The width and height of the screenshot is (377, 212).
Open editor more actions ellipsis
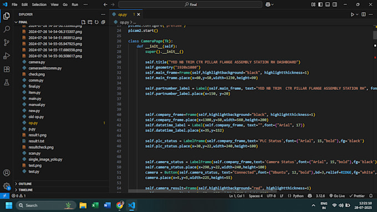point(370,14)
